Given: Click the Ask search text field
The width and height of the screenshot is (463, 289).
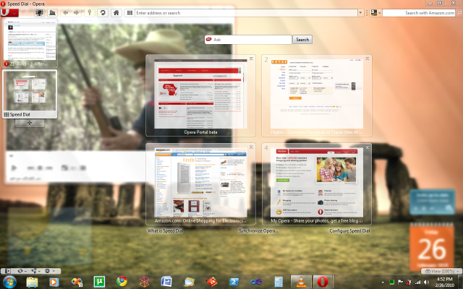Looking at the screenshot, I should pos(248,40).
